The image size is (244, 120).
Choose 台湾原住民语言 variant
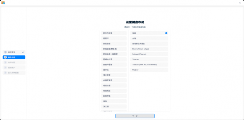pyautogui.click(x=149, y=44)
